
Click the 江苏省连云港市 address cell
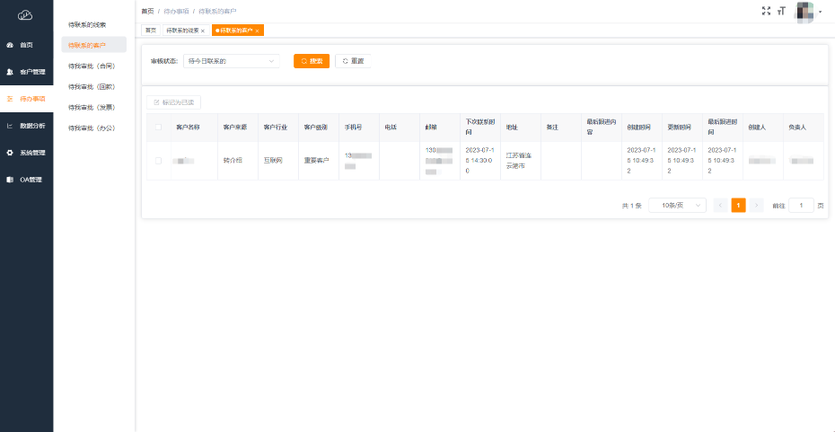pyautogui.click(x=520, y=161)
